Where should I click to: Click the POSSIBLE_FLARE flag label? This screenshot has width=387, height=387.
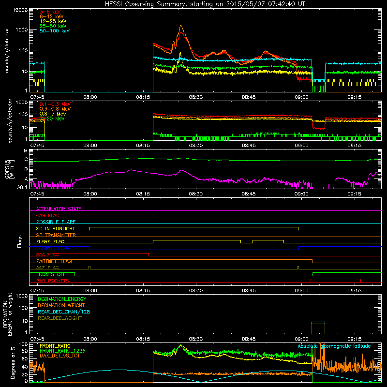coord(56,222)
